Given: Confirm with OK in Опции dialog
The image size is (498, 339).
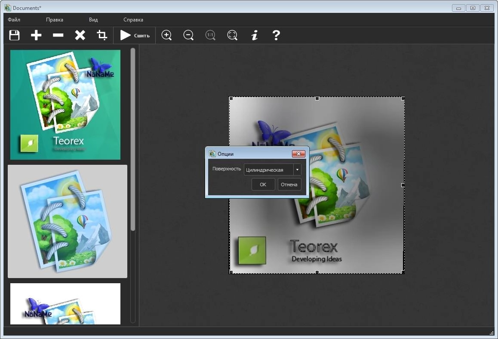Looking at the screenshot, I should (x=263, y=185).
